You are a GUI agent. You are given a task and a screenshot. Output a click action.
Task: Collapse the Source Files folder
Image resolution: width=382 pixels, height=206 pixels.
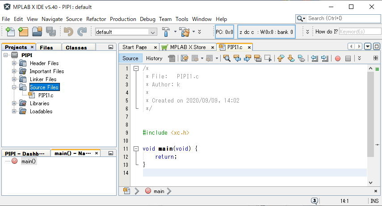pyautogui.click(x=14, y=87)
